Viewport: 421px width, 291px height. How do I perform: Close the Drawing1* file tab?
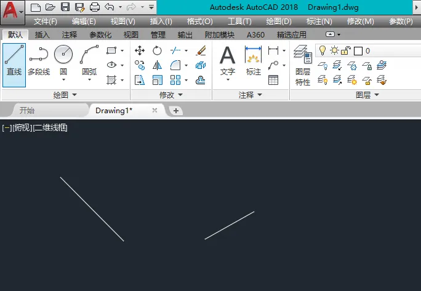pyautogui.click(x=154, y=110)
